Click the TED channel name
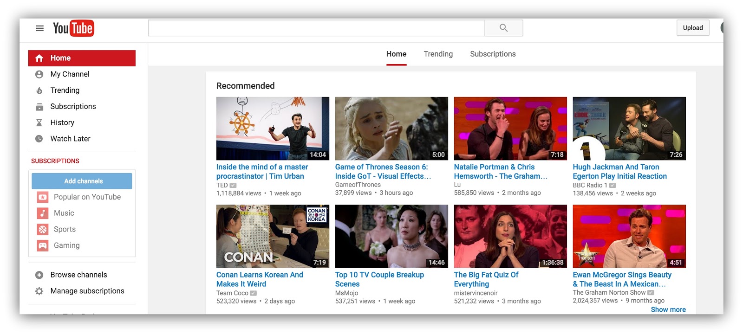 pos(222,185)
